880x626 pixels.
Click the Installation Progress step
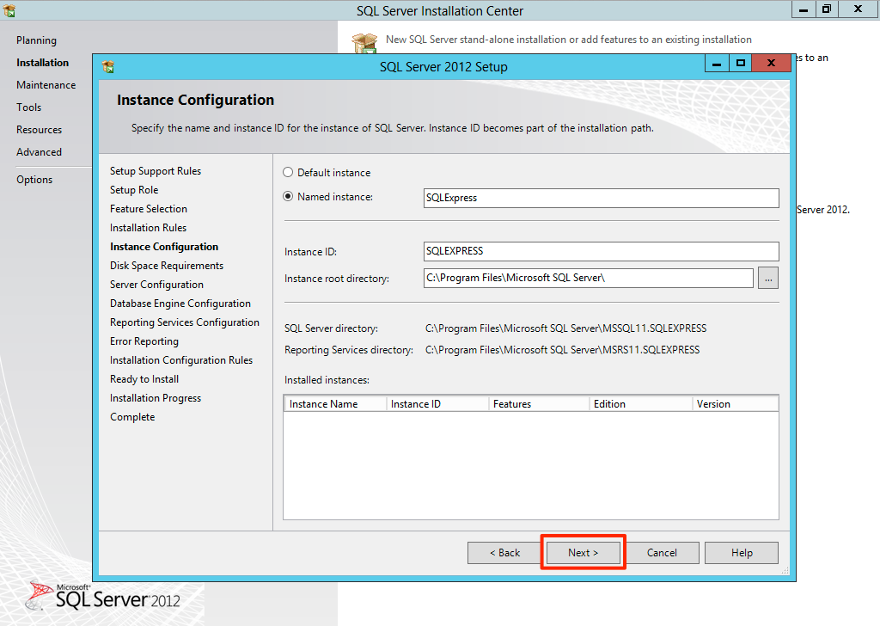(x=156, y=398)
